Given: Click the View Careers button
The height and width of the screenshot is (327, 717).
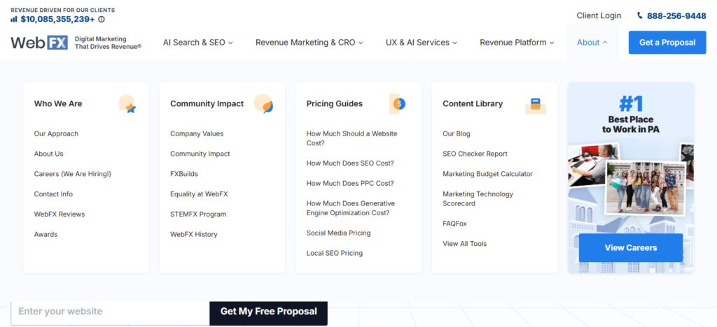Looking at the screenshot, I should [631, 247].
